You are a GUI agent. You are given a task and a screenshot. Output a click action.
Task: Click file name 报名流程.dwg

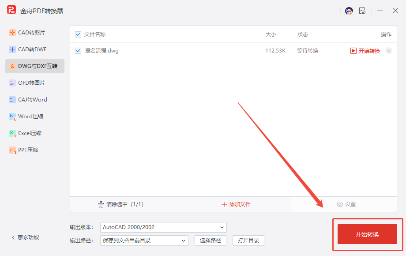(102, 51)
